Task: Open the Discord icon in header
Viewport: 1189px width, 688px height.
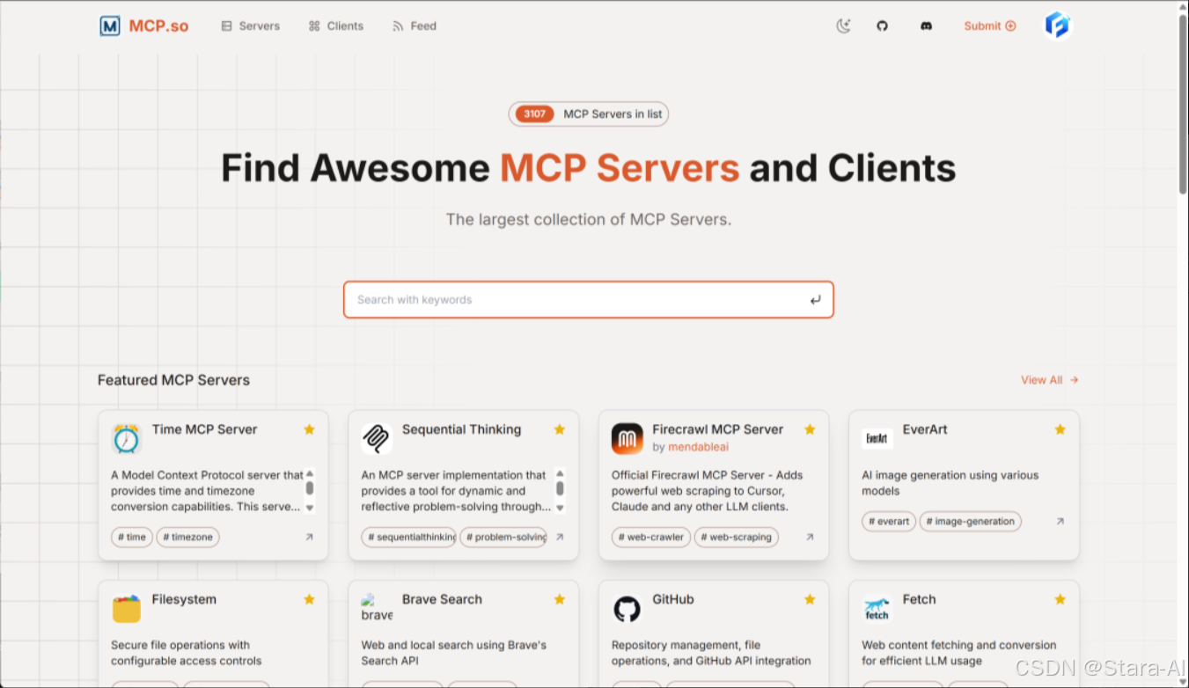Action: (926, 26)
